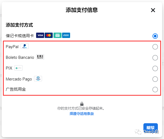
Task: Click the 你的支付方式已安全存储起来 text
Action: point(81,108)
